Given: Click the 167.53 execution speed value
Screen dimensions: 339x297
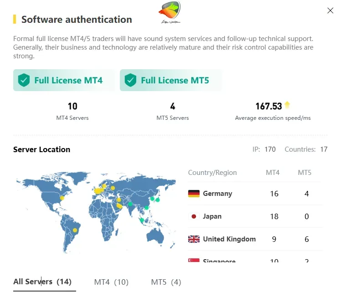Looking at the screenshot, I should (x=269, y=106).
